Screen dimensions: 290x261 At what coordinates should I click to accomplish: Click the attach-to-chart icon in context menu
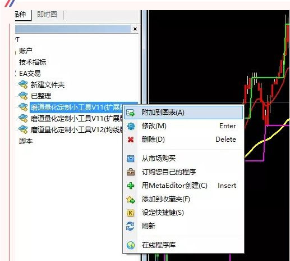pos(131,112)
